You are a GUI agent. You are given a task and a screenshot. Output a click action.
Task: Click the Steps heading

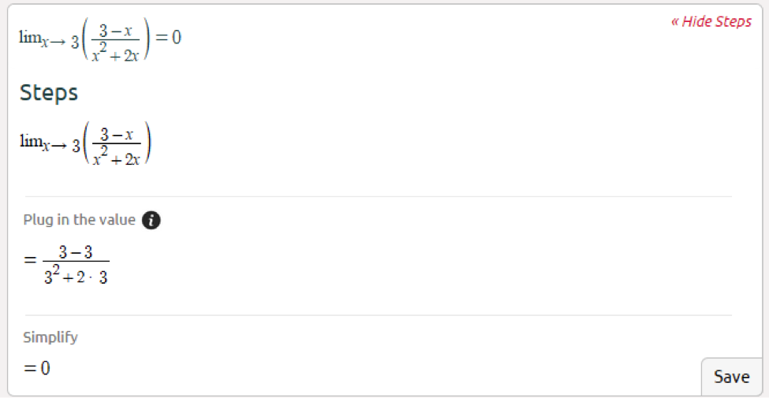pos(49,93)
